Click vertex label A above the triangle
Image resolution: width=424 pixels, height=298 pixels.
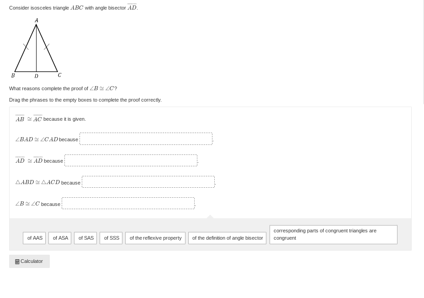[37, 21]
